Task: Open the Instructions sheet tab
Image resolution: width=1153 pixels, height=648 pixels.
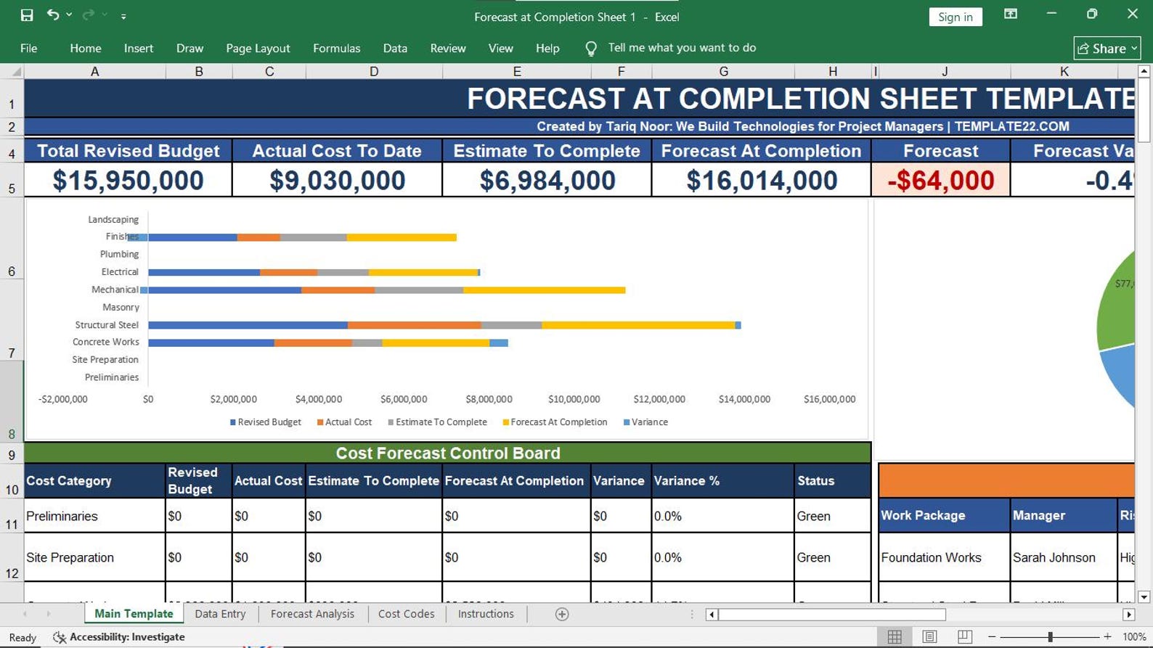Action: pos(486,614)
